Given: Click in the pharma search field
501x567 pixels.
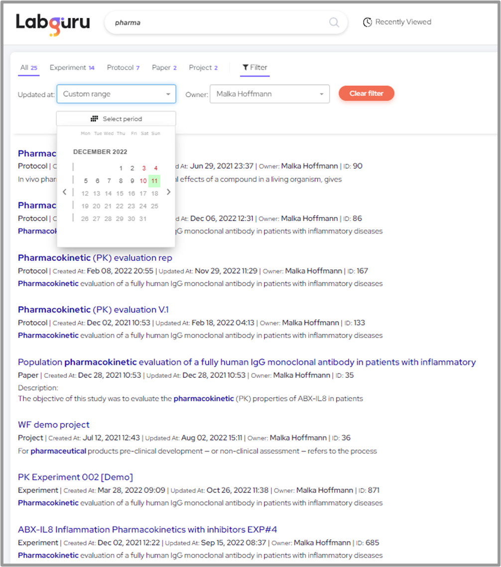Looking at the screenshot, I should pos(219,22).
